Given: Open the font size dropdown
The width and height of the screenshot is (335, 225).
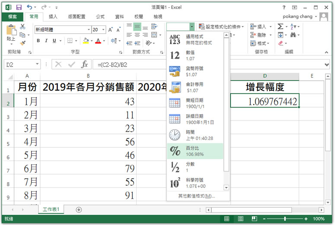Looking at the screenshot, I should [103, 30].
